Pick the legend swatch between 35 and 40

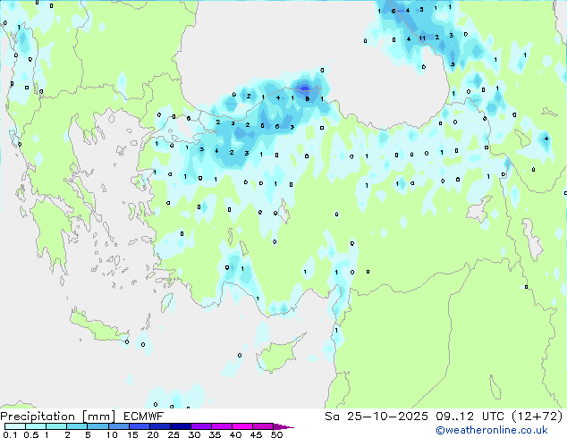[x=221, y=426]
